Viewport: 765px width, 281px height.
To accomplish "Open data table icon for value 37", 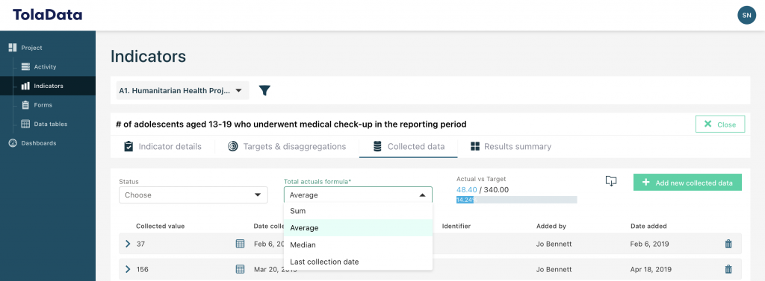I will click(240, 244).
